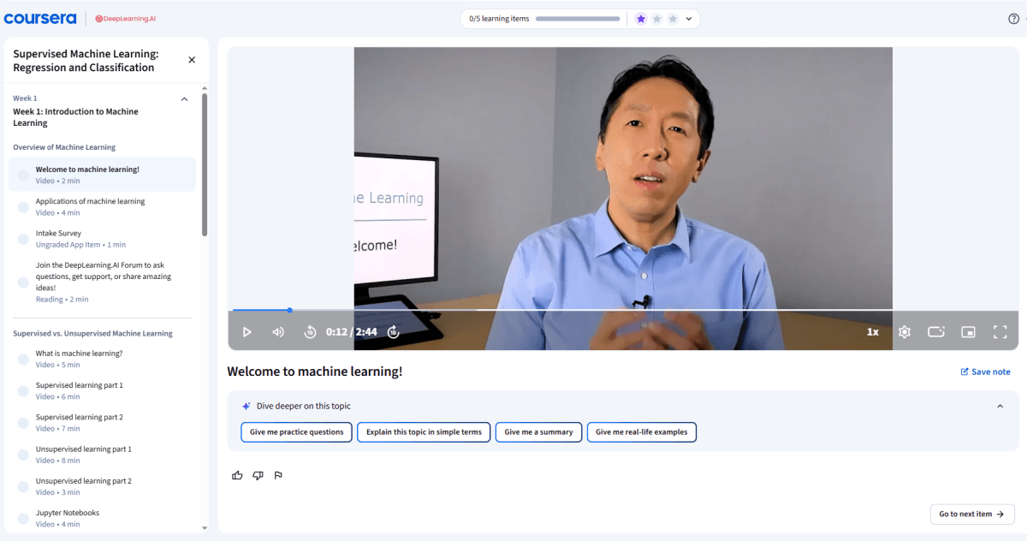Click the course title Supervised Machine Learning

86,61
